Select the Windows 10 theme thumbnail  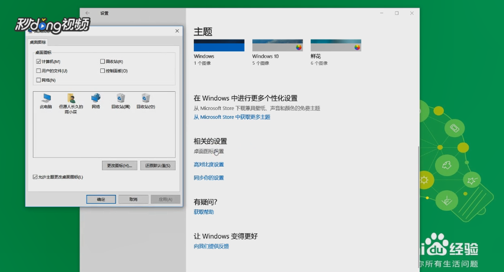click(278, 45)
